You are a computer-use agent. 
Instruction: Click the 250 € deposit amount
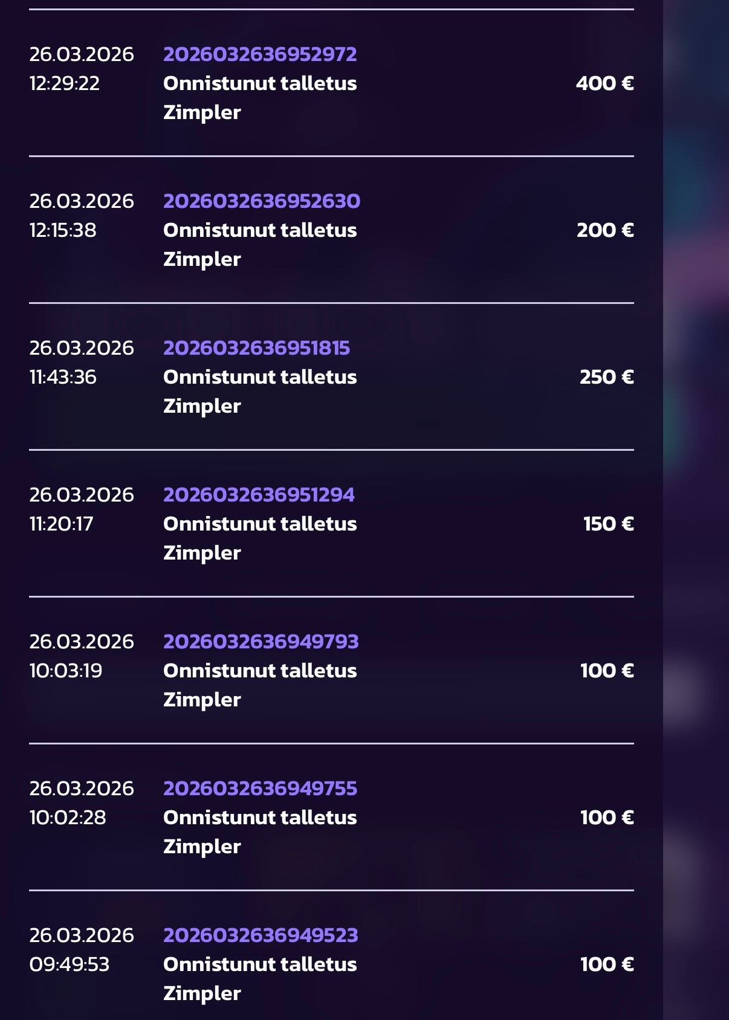tap(606, 377)
